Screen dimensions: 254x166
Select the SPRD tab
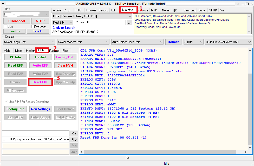[213, 10]
